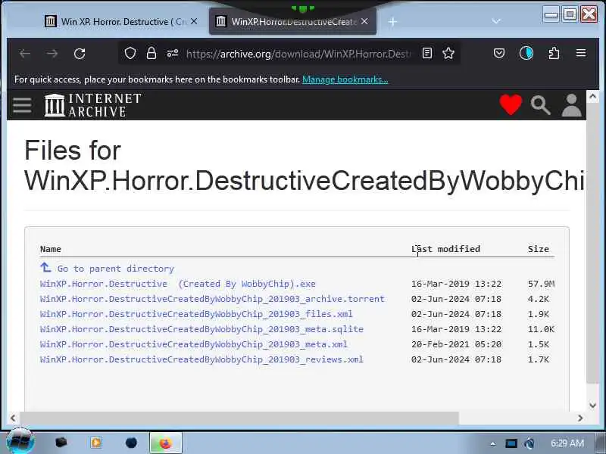Open the extensions puzzle piece icon

point(554,53)
